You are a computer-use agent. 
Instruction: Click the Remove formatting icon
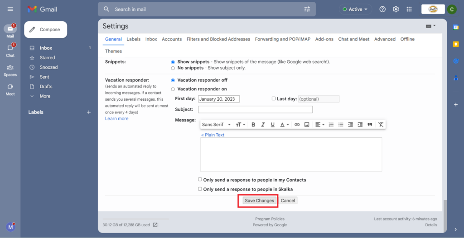click(381, 125)
